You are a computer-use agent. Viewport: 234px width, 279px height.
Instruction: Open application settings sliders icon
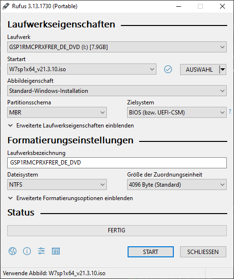pyautogui.click(x=41, y=251)
